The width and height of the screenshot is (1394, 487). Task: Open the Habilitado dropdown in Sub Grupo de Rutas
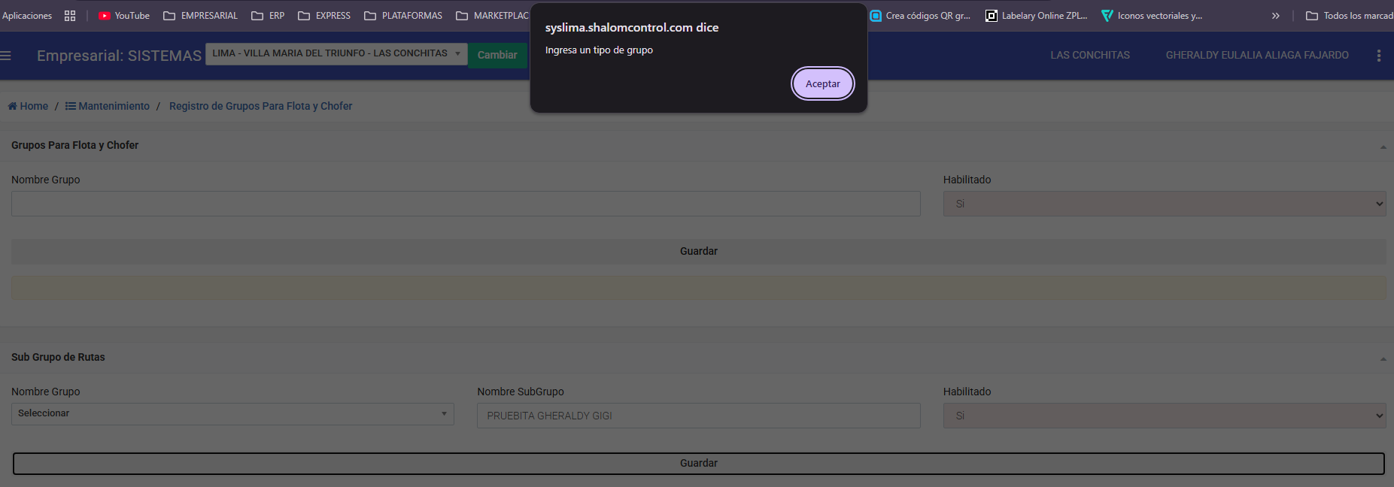1164,416
